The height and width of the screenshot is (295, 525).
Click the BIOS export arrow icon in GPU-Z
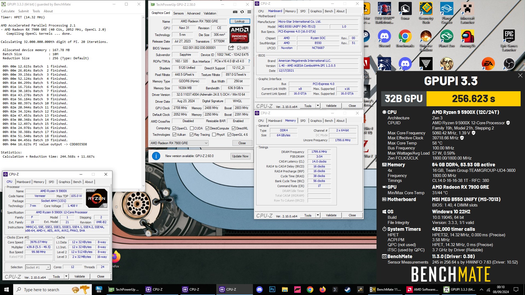231,48
